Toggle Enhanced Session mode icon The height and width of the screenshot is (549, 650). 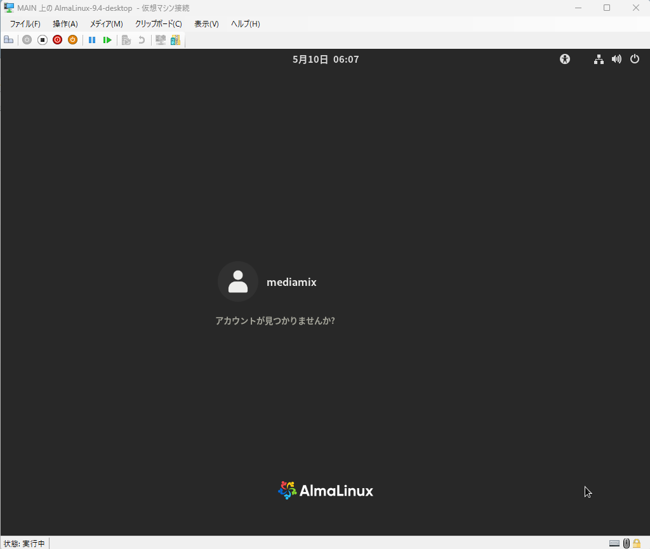[161, 40]
